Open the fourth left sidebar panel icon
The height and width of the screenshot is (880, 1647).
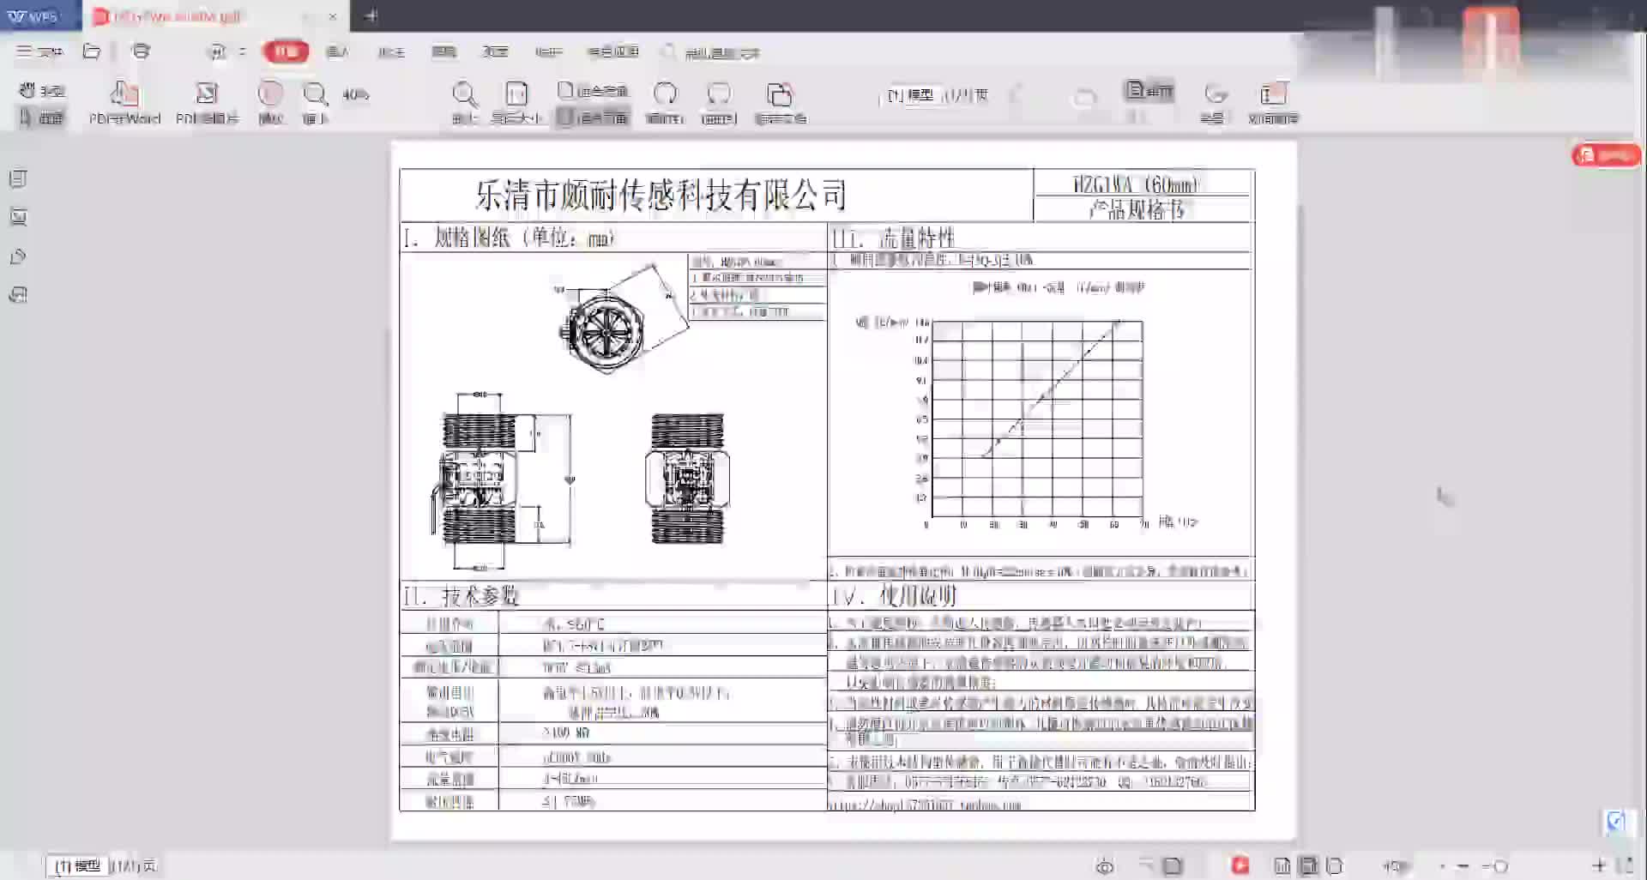point(18,295)
